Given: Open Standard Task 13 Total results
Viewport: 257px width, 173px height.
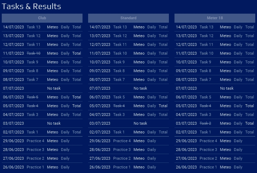Looking at the screenshot, I should coord(163,27).
